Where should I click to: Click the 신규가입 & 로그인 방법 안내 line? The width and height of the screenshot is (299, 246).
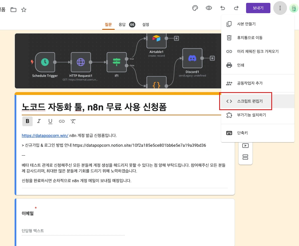pos(114,145)
